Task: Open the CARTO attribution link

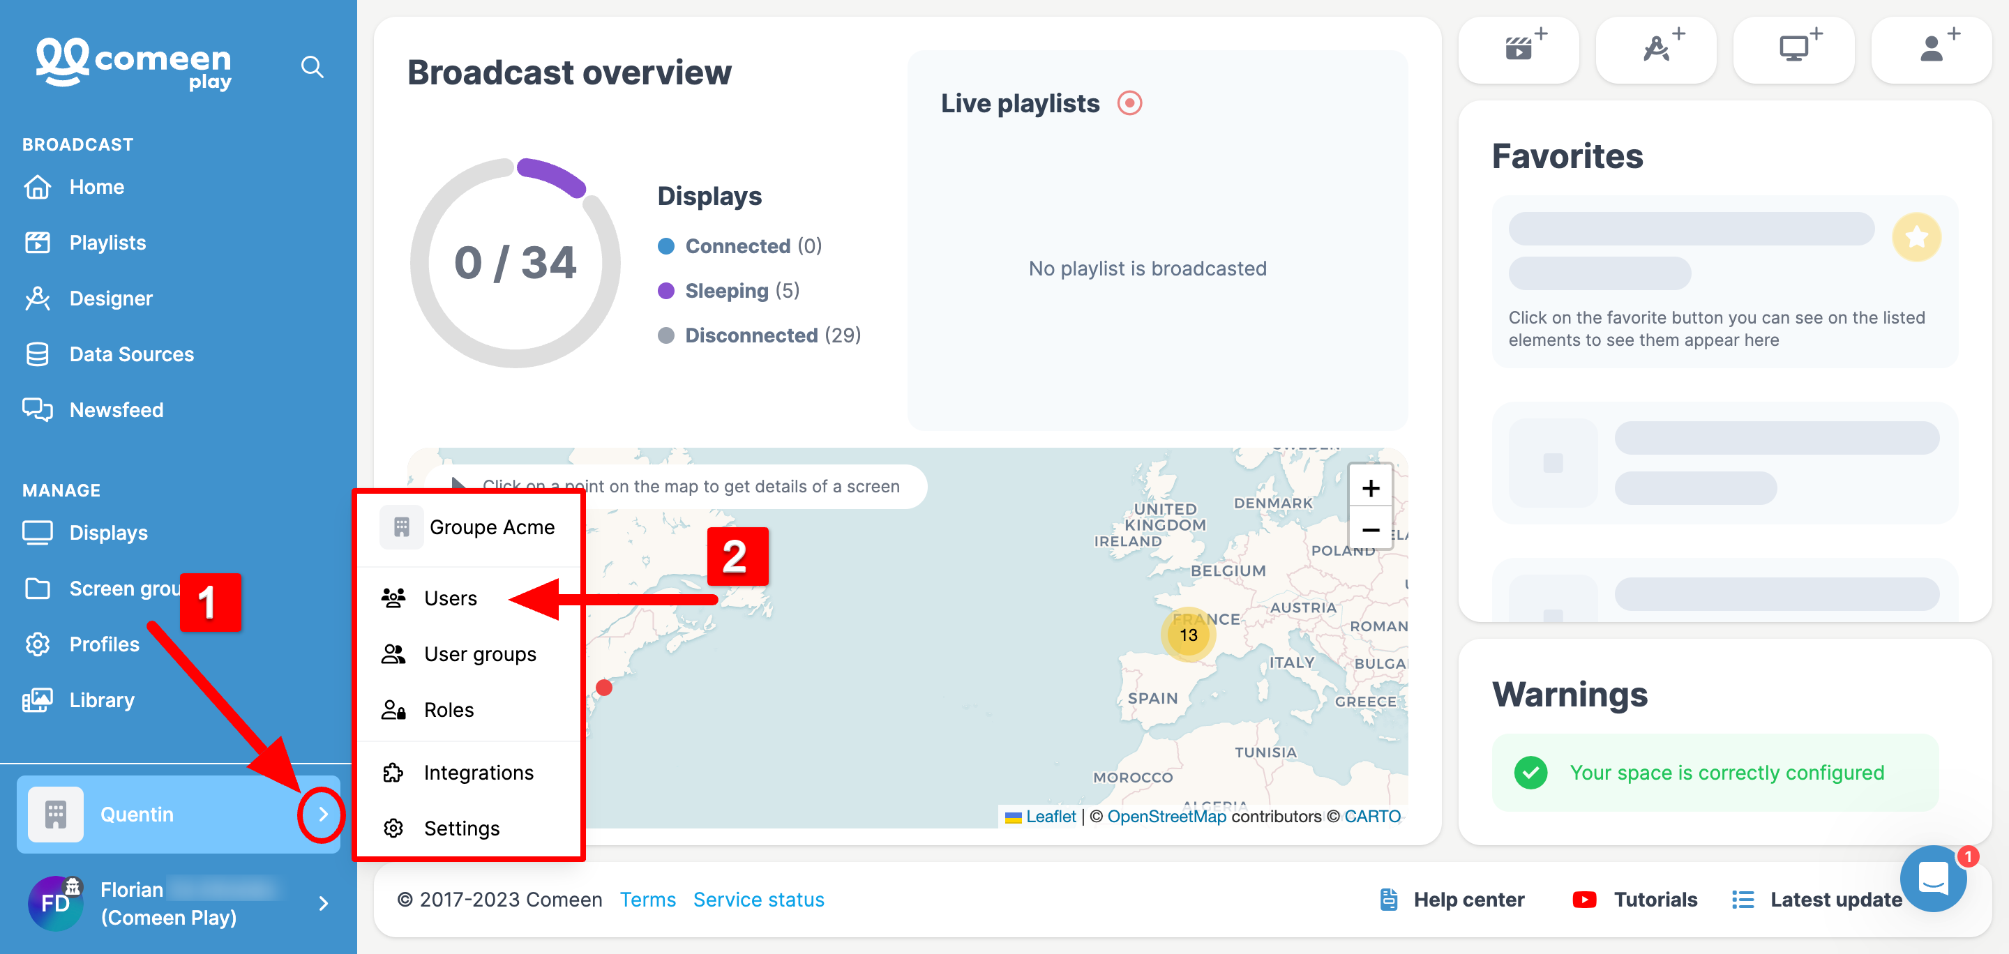Action: (1372, 816)
